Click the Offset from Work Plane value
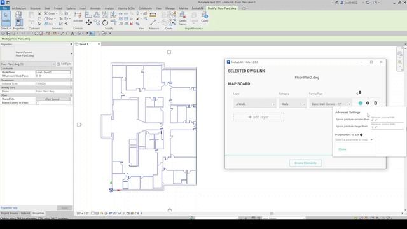Screen dimensions: 407x229 [x=53, y=76]
